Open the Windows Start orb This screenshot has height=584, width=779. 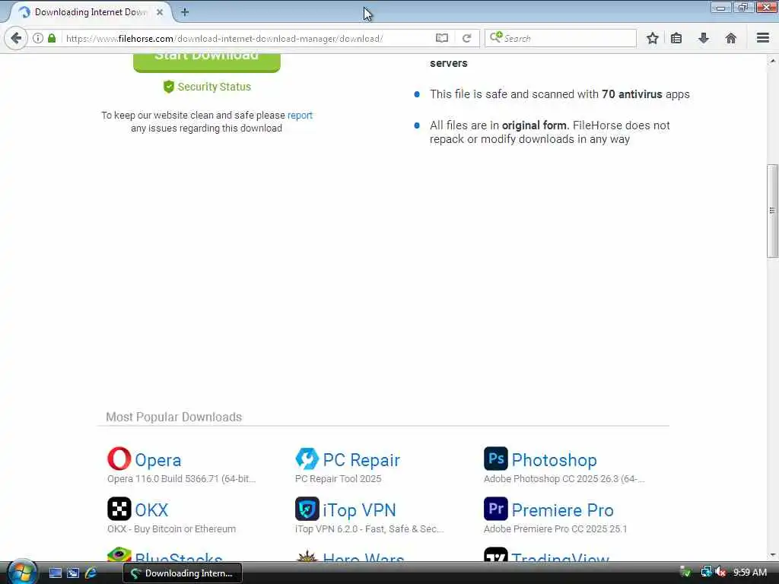[x=22, y=573]
